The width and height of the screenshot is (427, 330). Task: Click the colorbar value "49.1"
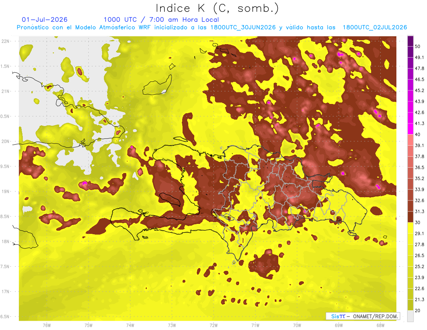(420, 57)
